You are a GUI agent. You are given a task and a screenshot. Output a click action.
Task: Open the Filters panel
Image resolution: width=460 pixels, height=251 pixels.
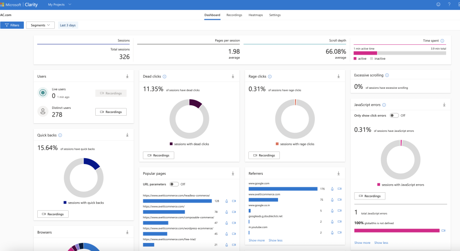coord(12,25)
